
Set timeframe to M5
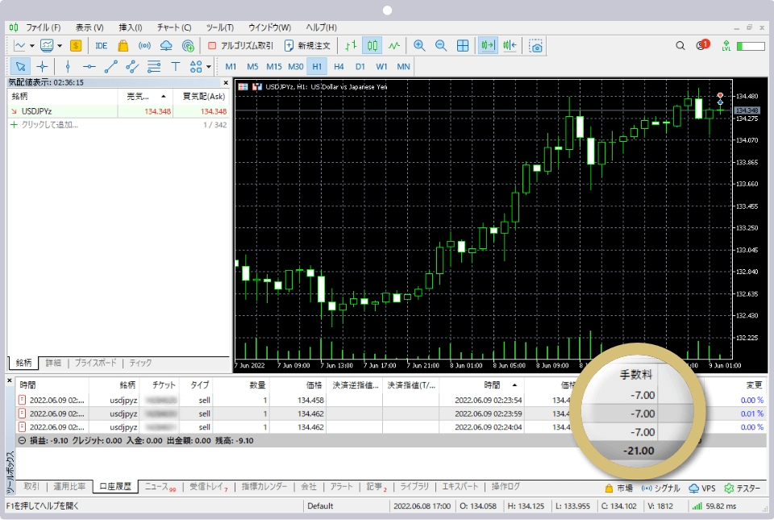coord(252,67)
